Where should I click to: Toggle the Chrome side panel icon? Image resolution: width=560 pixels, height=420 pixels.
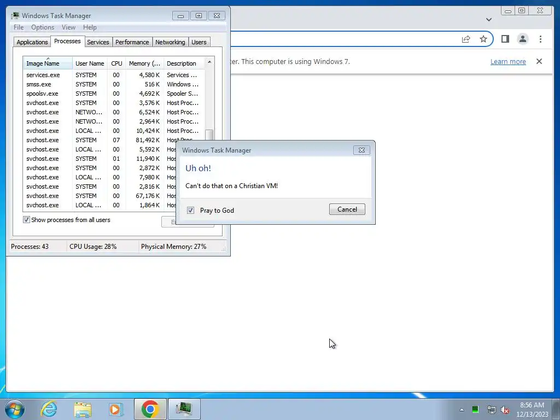pos(505,39)
